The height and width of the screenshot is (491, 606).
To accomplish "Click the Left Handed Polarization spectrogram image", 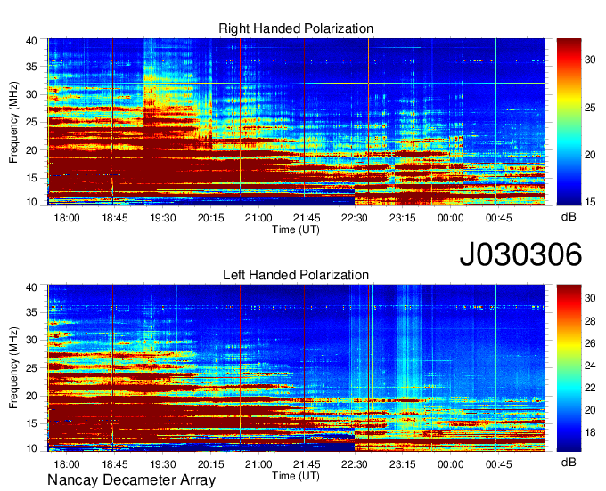I will pyautogui.click(x=296, y=368).
